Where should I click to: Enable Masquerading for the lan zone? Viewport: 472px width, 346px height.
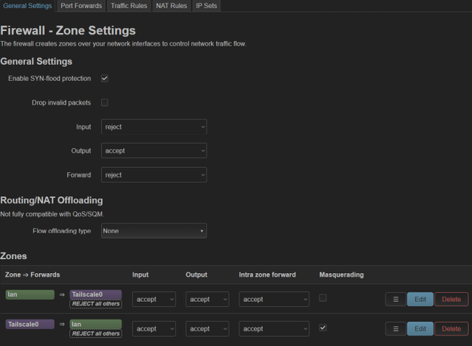[x=323, y=298]
